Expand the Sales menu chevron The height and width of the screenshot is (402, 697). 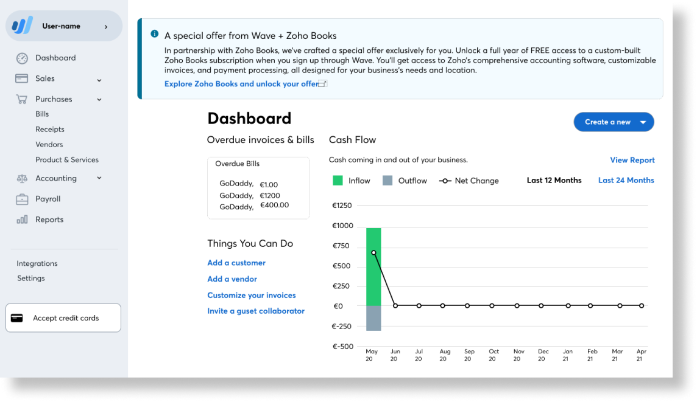pyautogui.click(x=99, y=80)
